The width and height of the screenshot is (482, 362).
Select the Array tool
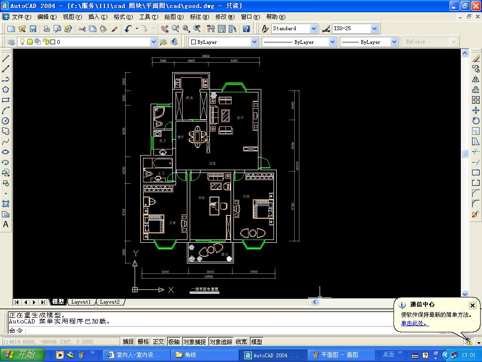pos(476,100)
